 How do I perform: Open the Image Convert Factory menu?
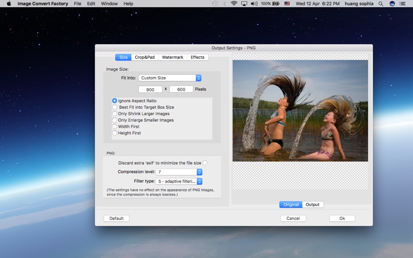coord(43,4)
